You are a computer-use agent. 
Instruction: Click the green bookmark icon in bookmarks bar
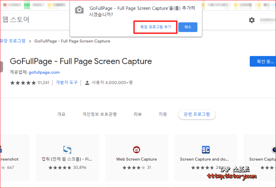27,5
